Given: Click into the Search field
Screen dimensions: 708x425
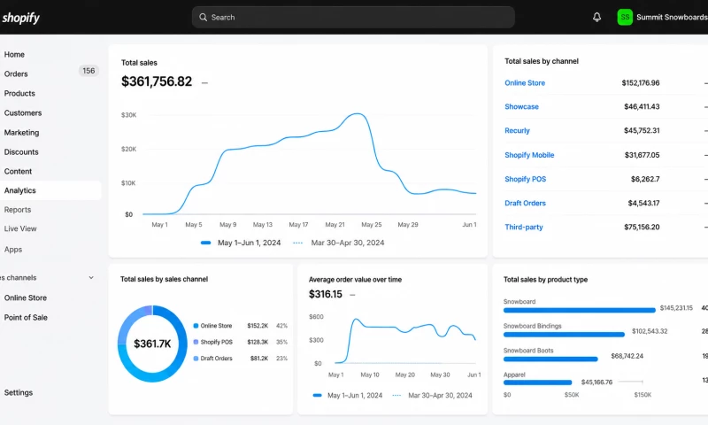Looking at the screenshot, I should click(353, 17).
